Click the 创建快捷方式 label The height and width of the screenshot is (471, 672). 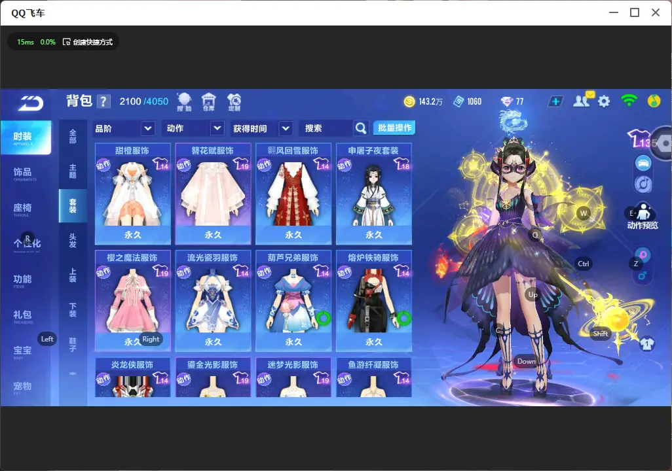pyautogui.click(x=92, y=42)
